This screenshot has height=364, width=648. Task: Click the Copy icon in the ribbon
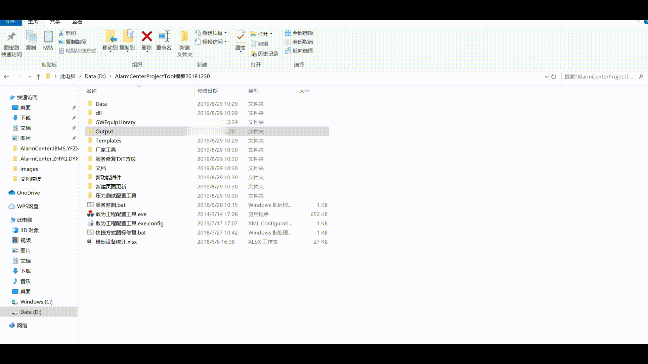click(31, 36)
